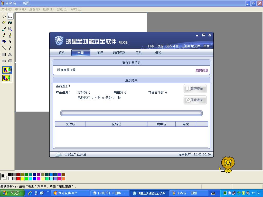Choose the transparent selection option icon

[7, 78]
